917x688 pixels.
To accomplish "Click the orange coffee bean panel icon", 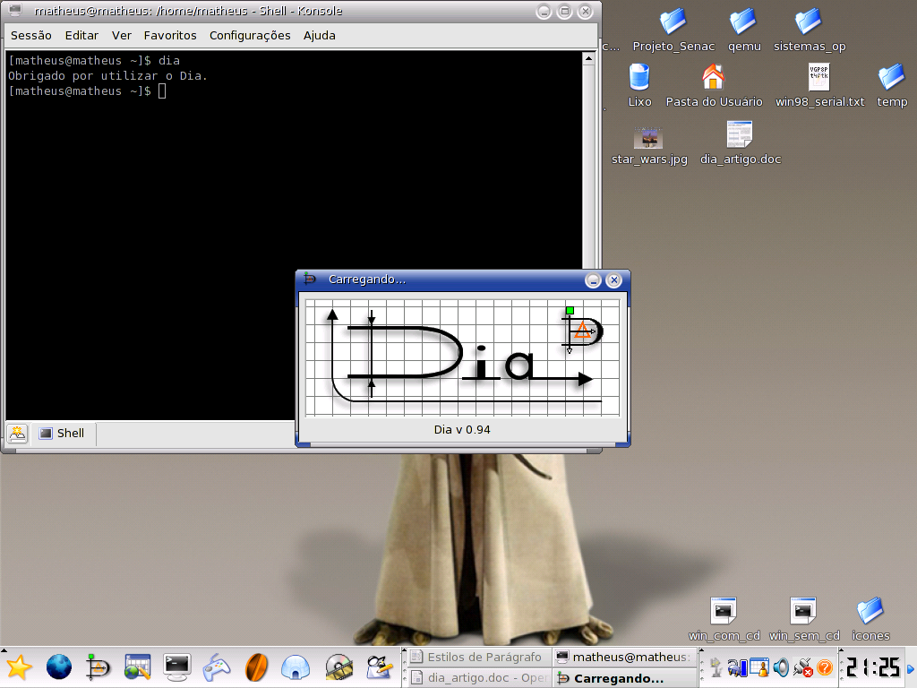I will pyautogui.click(x=256, y=667).
